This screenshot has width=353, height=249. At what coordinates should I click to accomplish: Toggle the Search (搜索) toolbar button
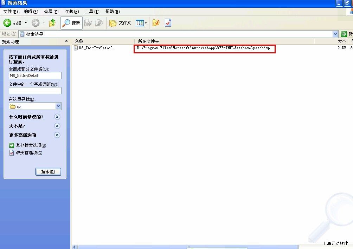71,23
